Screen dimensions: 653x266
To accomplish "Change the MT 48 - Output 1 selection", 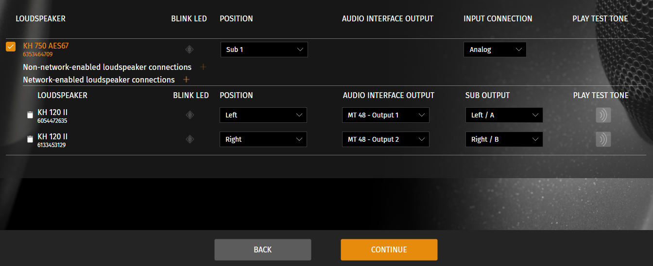I will pos(385,115).
